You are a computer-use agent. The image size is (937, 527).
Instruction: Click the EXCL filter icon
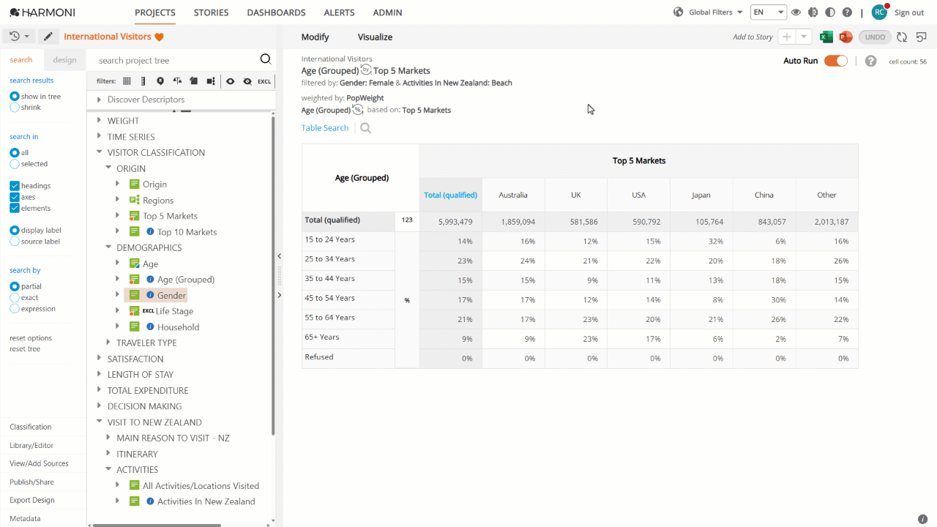coord(264,81)
